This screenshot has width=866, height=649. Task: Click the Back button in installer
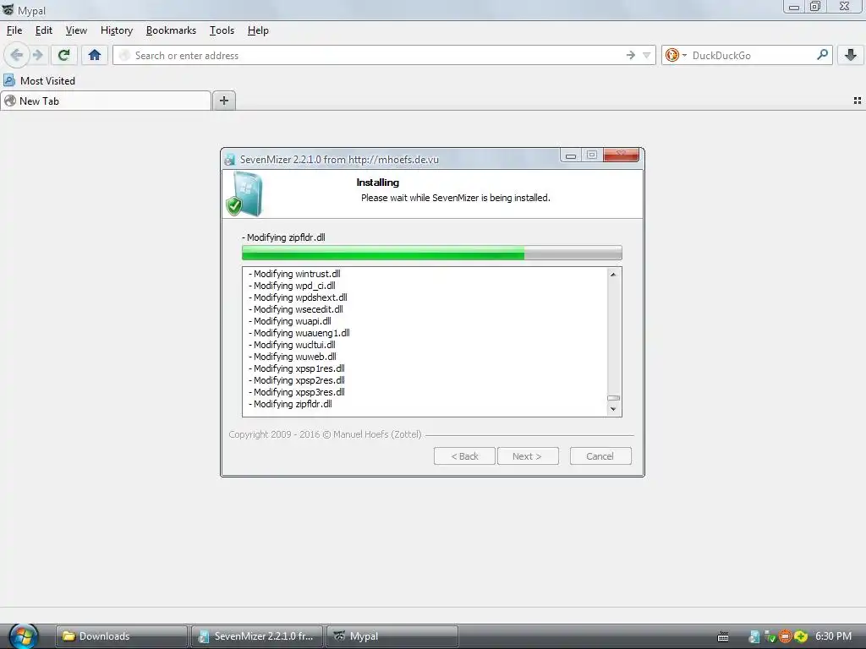(x=464, y=455)
